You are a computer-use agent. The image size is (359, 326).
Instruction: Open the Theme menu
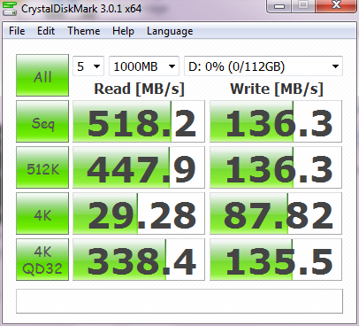(x=84, y=31)
